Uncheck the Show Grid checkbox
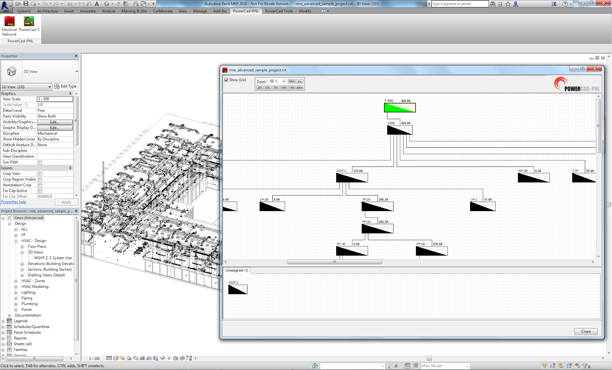The height and width of the screenshot is (370, 612). tap(226, 80)
